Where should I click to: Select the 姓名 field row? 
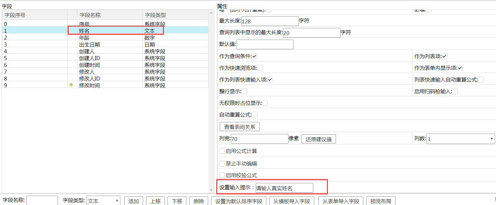point(105,30)
